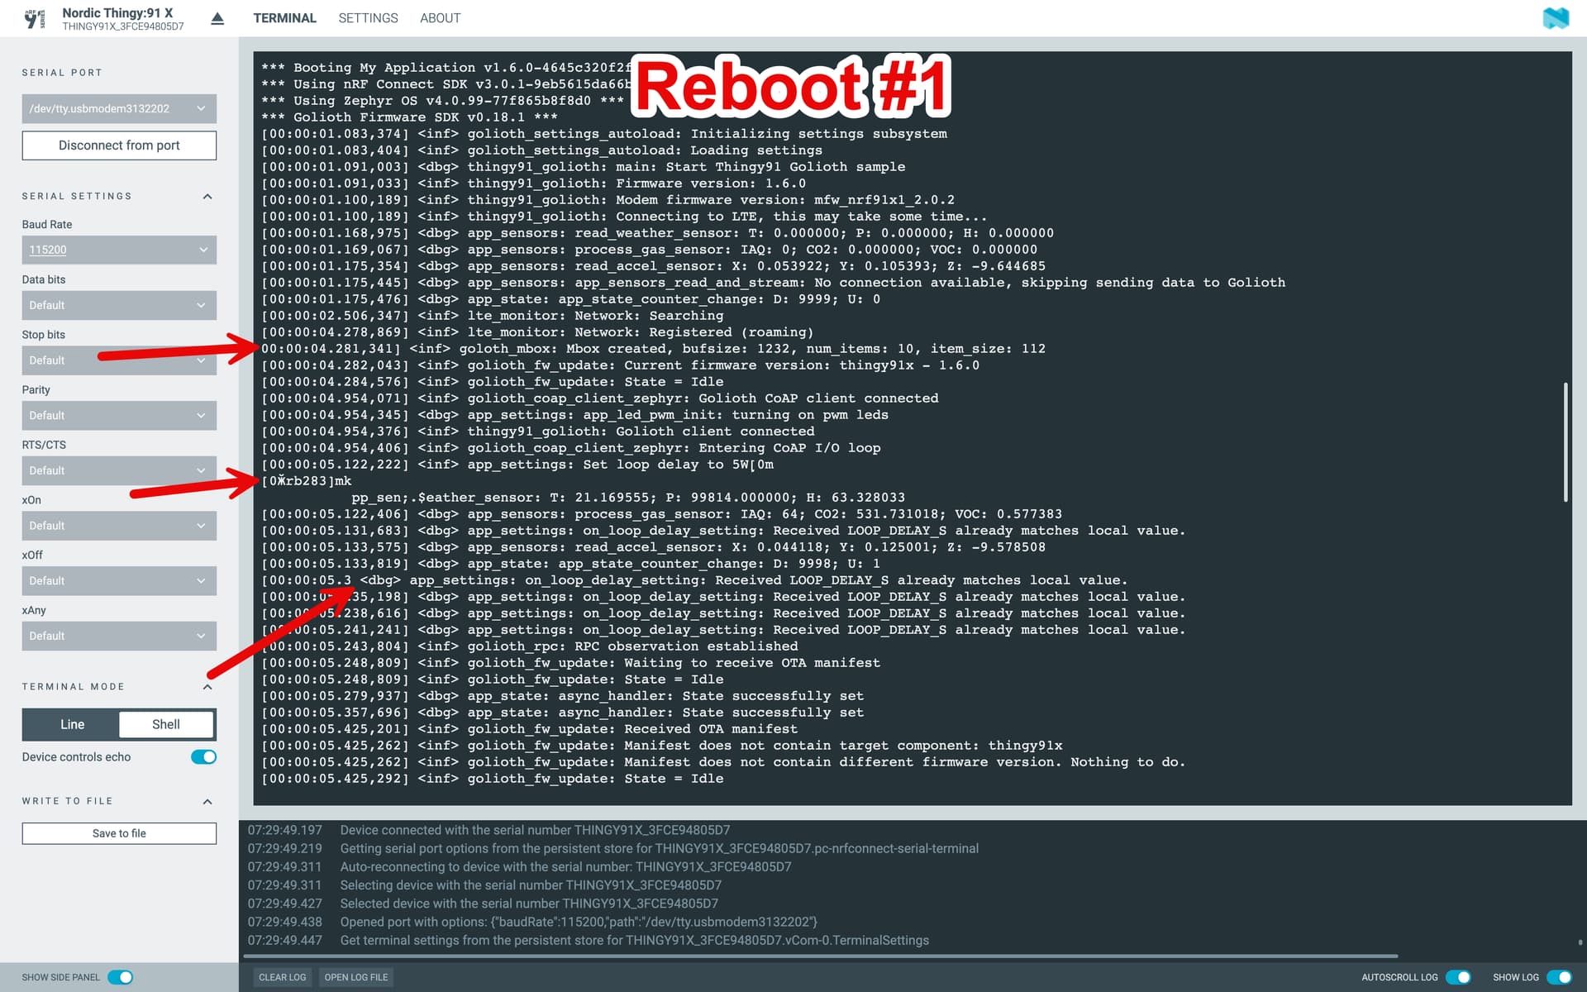Screen dimensions: 1587x992
Task: Click the Serial Terminal app icon
Action: coord(35,18)
